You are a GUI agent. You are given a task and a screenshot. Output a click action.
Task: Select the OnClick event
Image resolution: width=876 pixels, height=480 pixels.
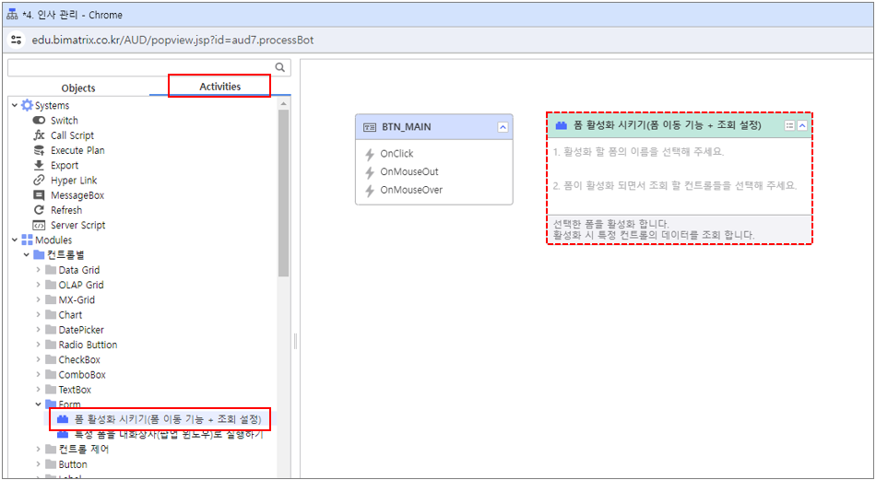coord(397,154)
